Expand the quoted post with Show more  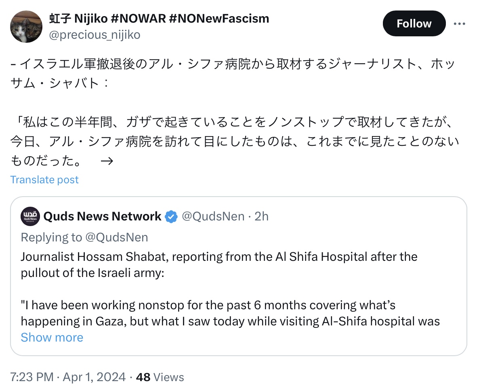(52, 338)
